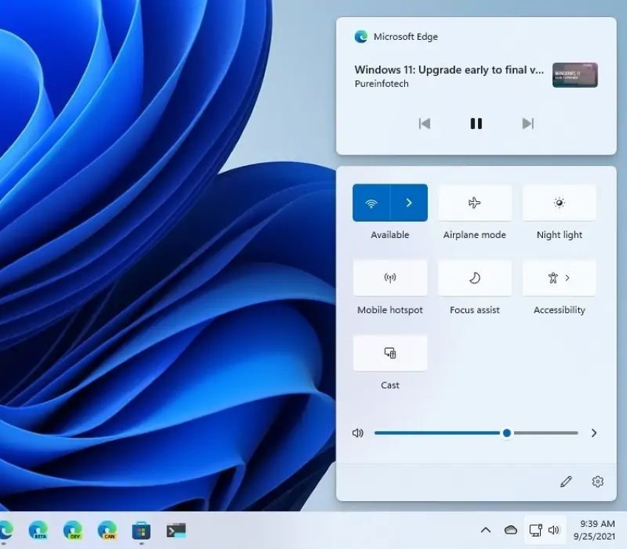Launch Windows Terminal from the taskbar
Screen dimensions: 627x549
coord(175,530)
